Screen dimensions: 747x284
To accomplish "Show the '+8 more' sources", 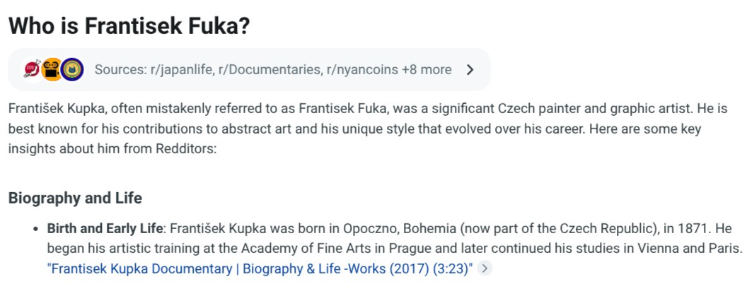I will pyautogui.click(x=426, y=69).
